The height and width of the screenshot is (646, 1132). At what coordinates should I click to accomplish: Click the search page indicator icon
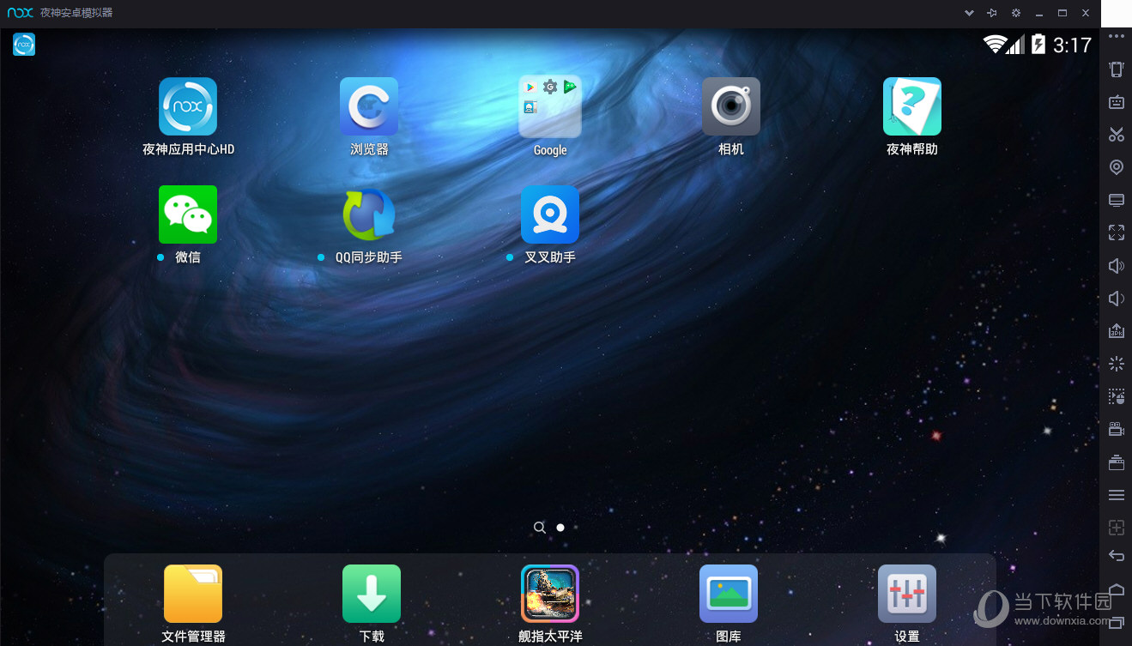click(539, 528)
